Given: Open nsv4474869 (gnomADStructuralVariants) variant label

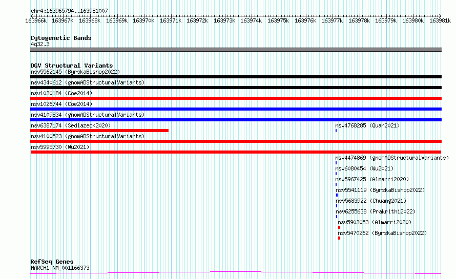Looking at the screenshot, I should 392,158.
